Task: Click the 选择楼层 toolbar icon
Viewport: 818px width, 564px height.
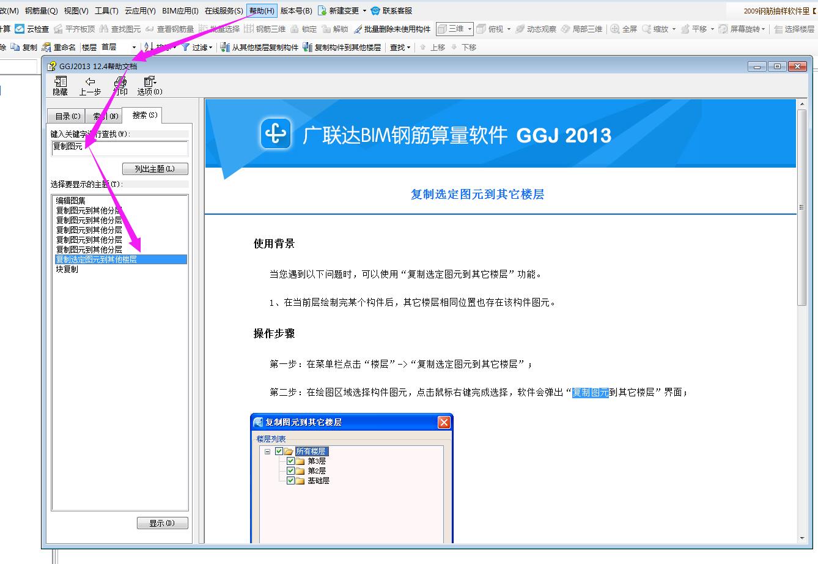Action: tap(778, 29)
